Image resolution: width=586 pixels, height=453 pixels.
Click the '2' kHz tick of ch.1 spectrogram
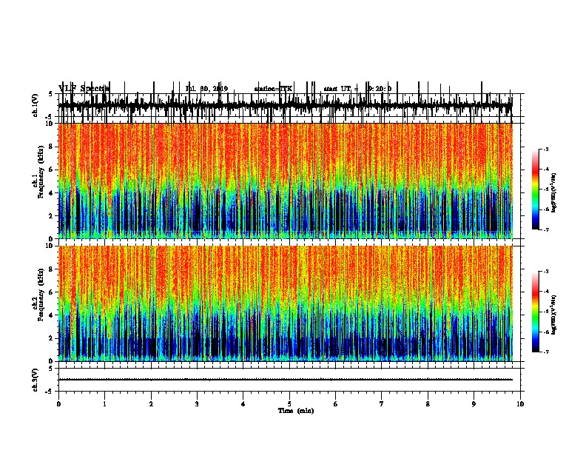51,215
